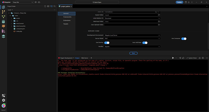Open the Theme Manager sidebar icon
Screen dimensions: 209x112
pyautogui.click(x=3, y=31)
